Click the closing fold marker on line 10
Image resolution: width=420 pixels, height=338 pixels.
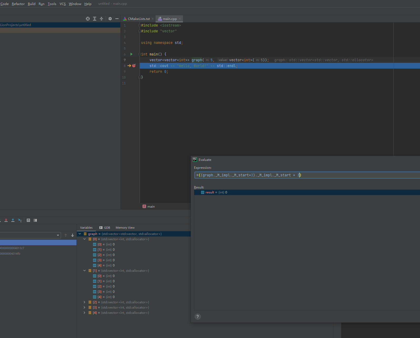(x=140, y=77)
